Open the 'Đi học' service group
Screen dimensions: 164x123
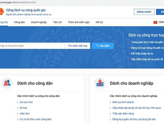click(x=23, y=108)
